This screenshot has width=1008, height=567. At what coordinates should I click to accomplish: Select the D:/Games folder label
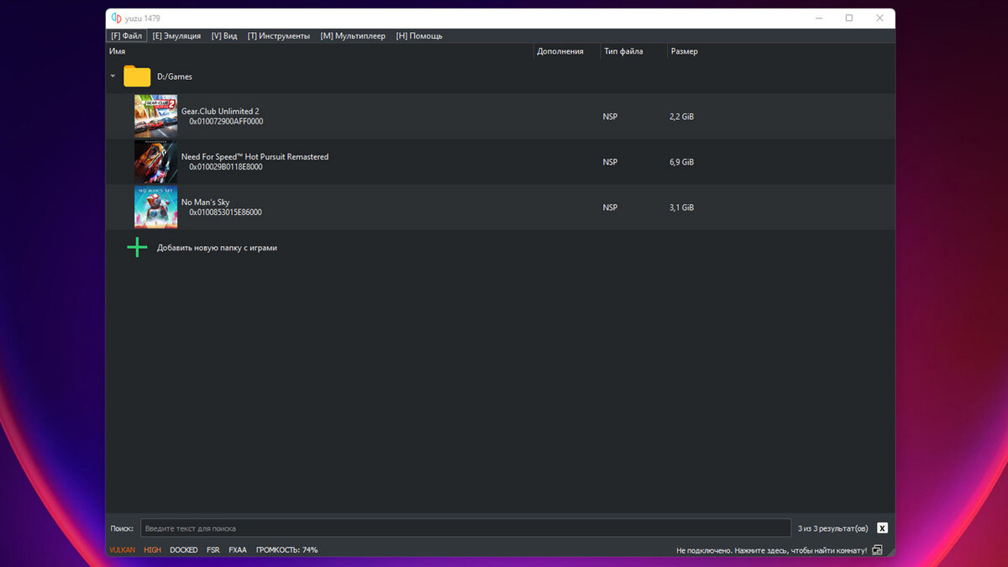175,76
